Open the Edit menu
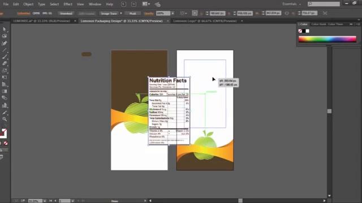This screenshot has height=203, width=362. [x=16, y=4]
